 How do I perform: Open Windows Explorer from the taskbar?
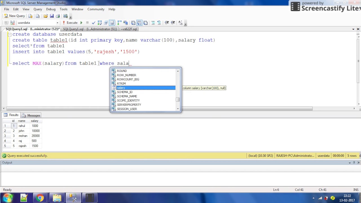(57, 198)
